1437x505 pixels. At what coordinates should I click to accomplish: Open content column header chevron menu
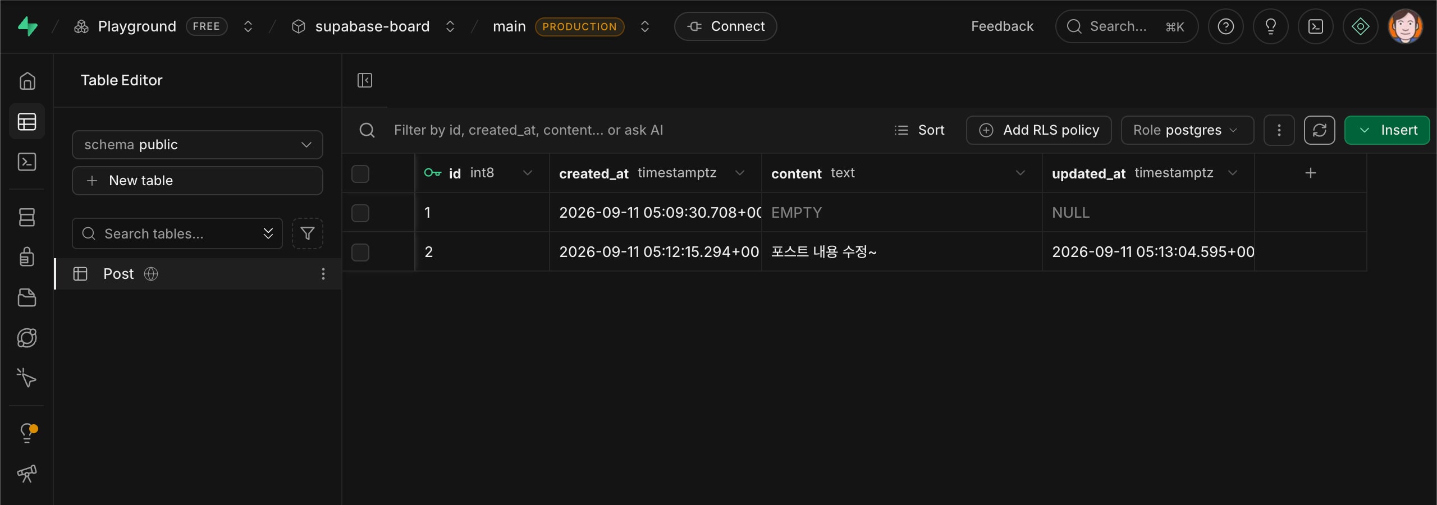(1020, 173)
